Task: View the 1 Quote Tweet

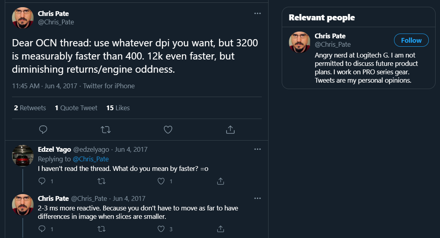Action: coord(76,108)
